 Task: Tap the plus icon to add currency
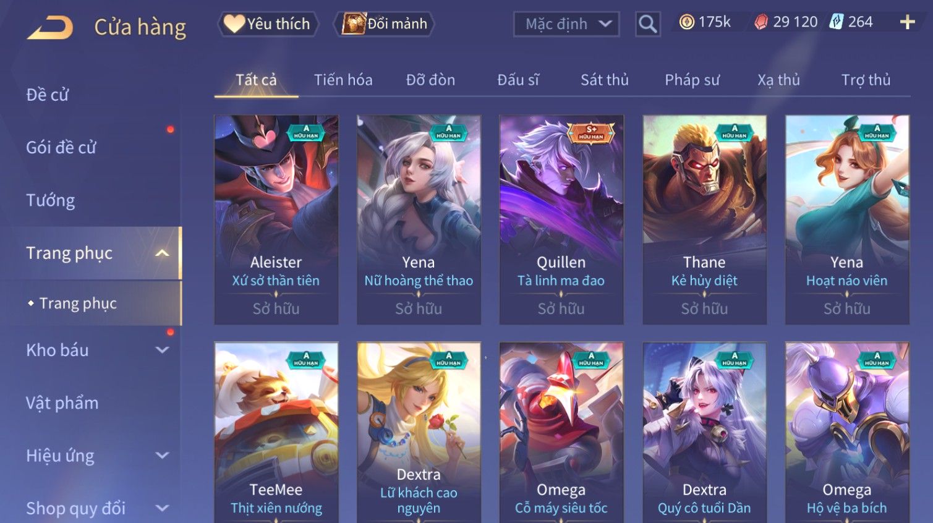coord(907,22)
